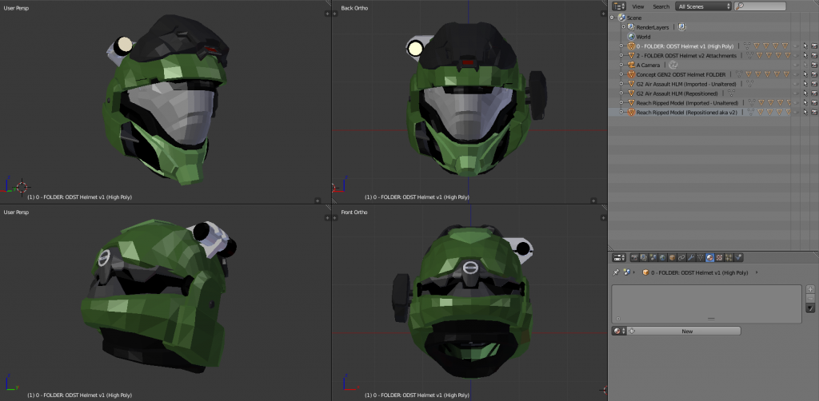Click the breadcrumb arrow after the object name

[757, 272]
